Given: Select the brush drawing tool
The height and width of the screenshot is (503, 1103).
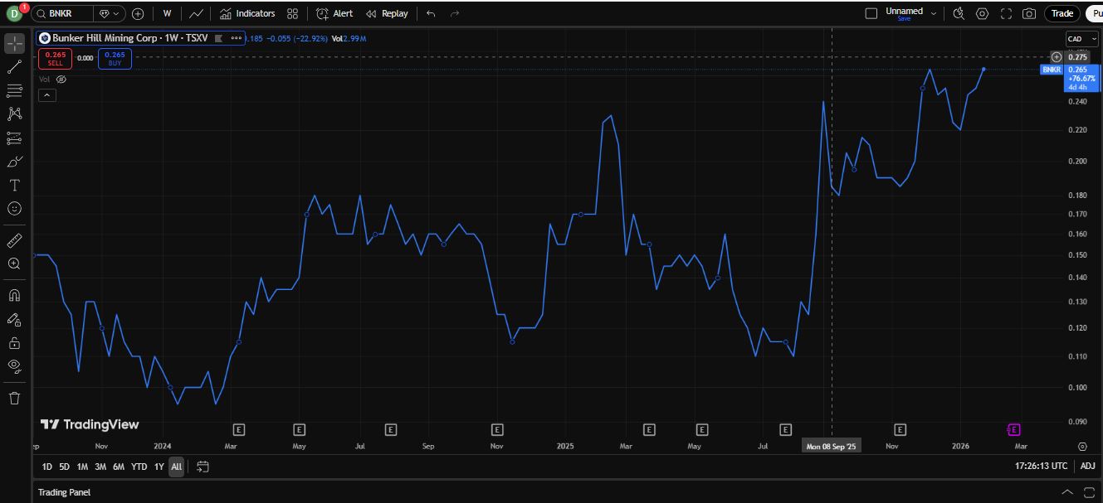Looking at the screenshot, I should coord(14,162).
